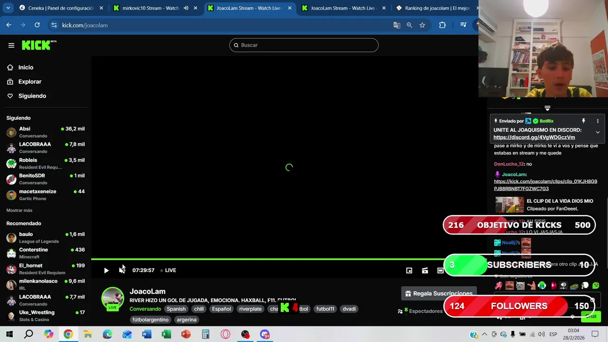This screenshot has width=608, height=342.
Task: Jump to LIVE in player
Action: (168, 270)
